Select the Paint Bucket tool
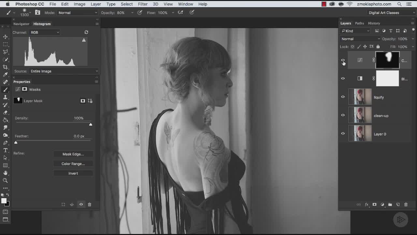This screenshot has height=235, width=417. click(6, 120)
